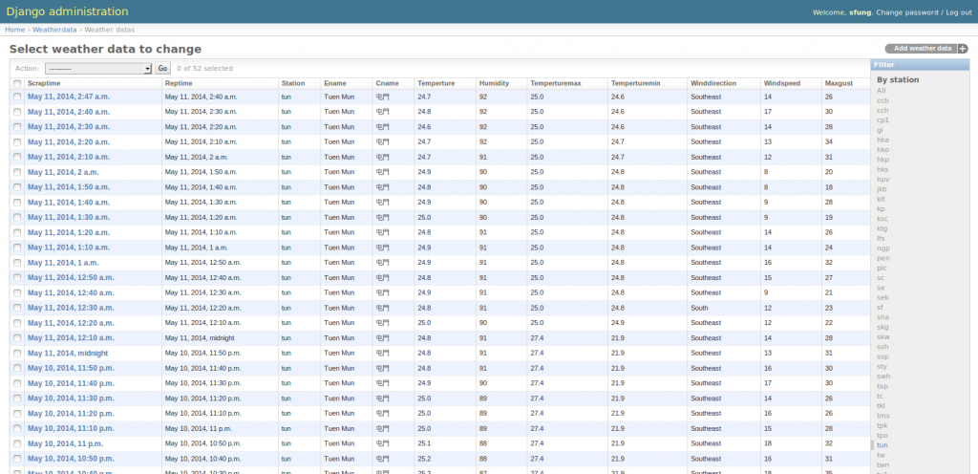Select the May 10, 2014, 11 p.m. row checkbox
Image resolution: width=978 pixels, height=474 pixels.
(x=17, y=443)
